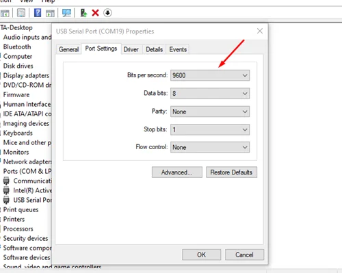Viewport: 342px width, 273px height.
Task: Select the Display adapters tree item
Action: pyautogui.click(x=26, y=75)
